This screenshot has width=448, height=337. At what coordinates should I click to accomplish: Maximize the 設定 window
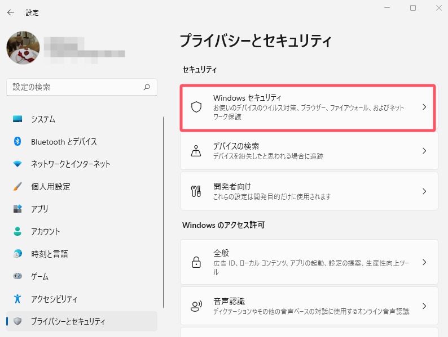click(413, 8)
